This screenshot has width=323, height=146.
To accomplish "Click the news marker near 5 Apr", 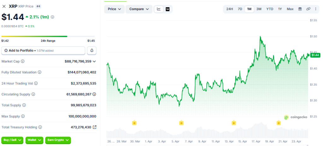I will 181,123.
